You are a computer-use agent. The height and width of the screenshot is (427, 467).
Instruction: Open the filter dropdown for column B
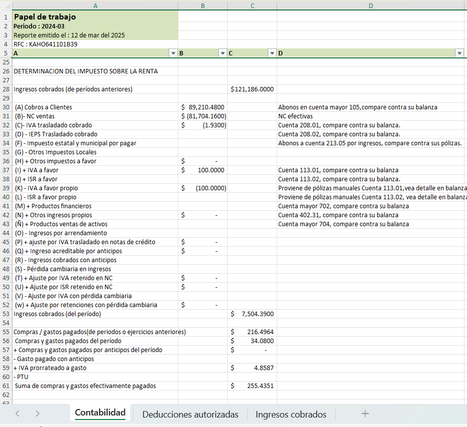pos(222,53)
